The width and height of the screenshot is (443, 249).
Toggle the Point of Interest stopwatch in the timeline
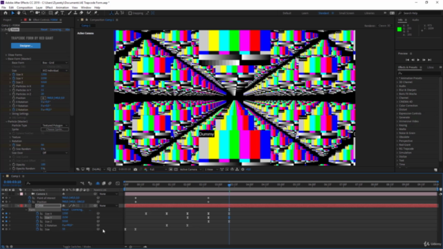(30, 198)
